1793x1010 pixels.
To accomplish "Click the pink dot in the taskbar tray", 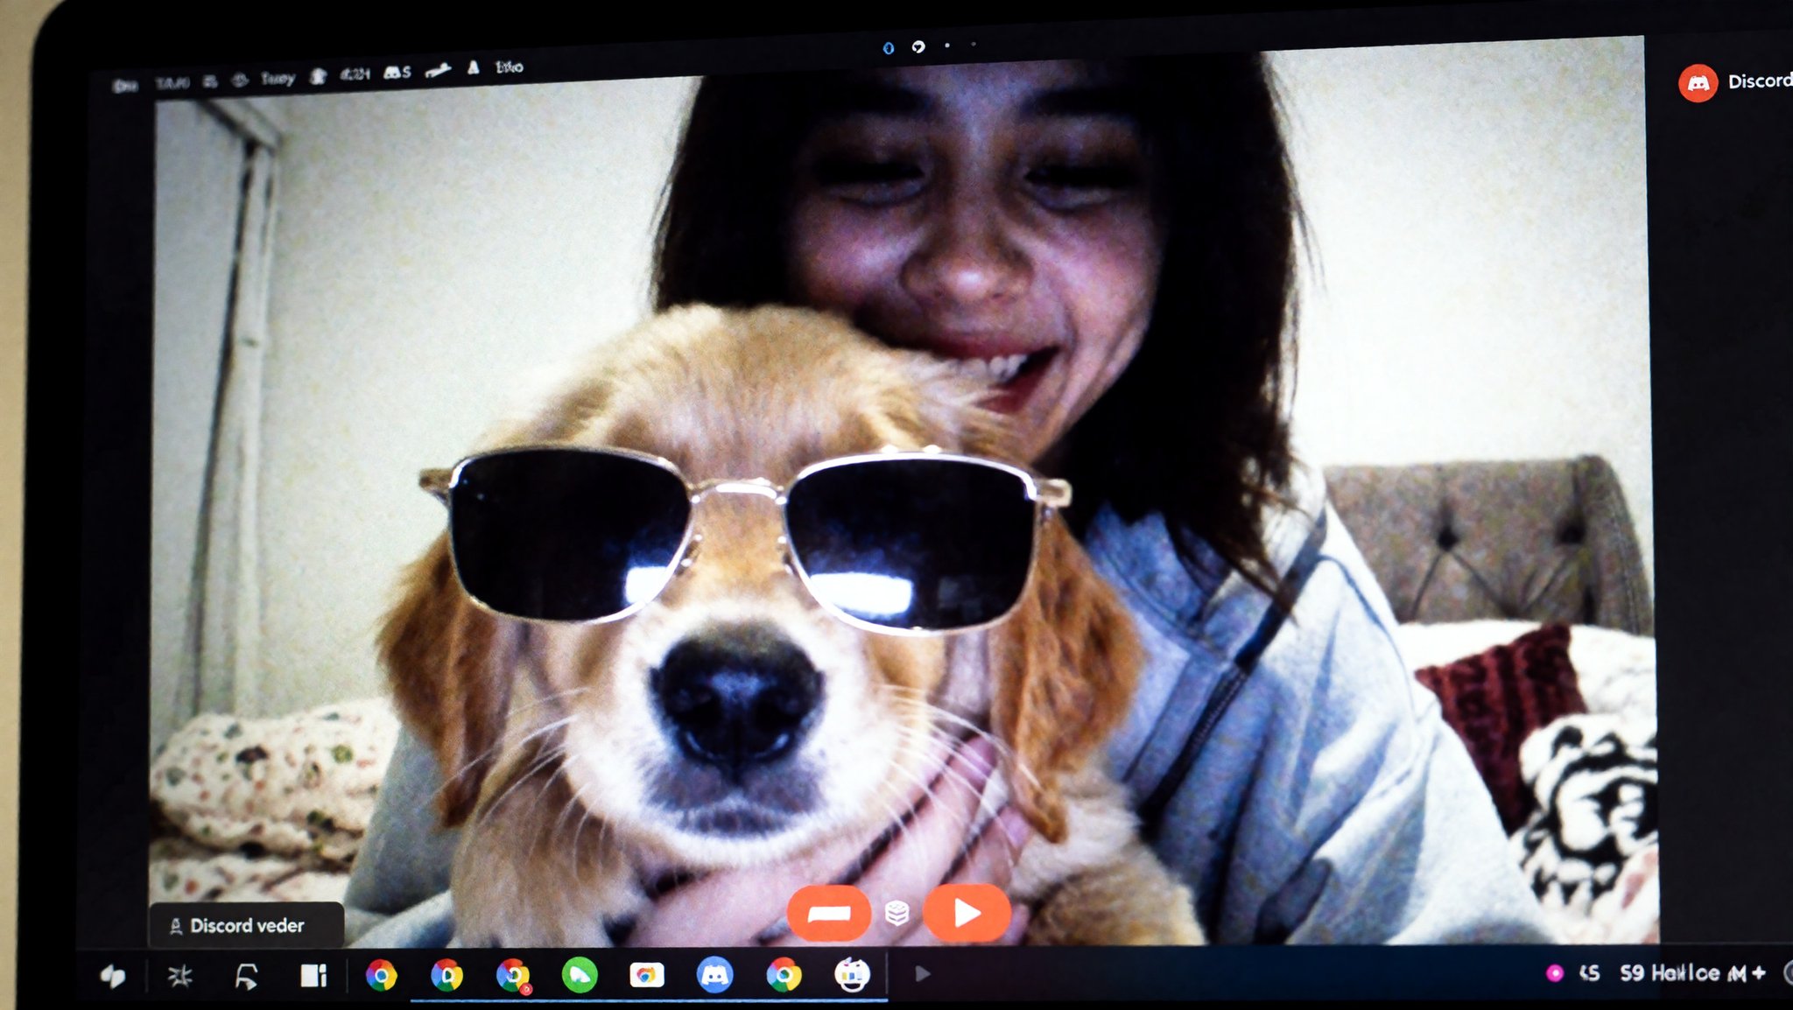I will pos(1555,972).
